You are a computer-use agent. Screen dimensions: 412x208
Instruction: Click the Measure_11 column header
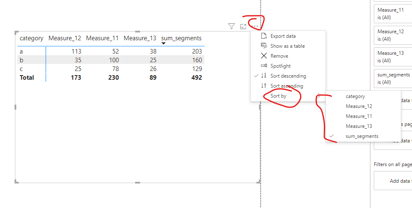click(x=102, y=38)
